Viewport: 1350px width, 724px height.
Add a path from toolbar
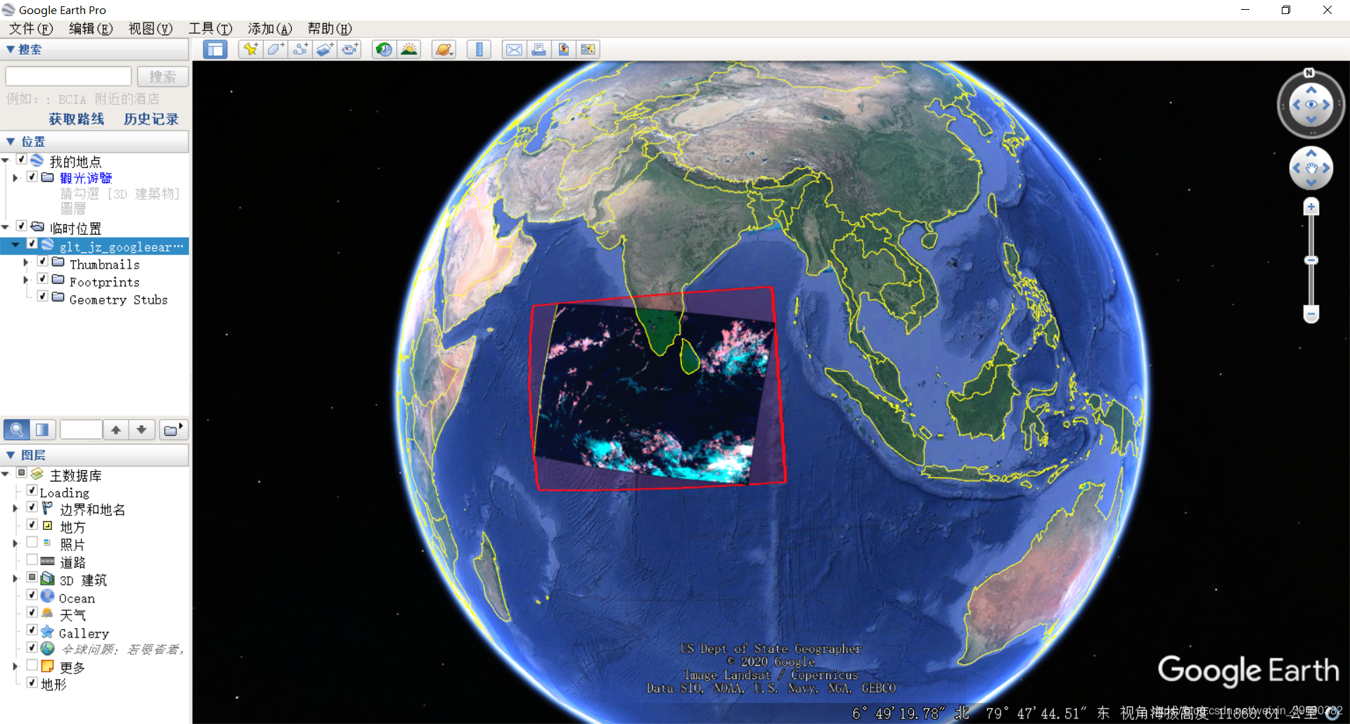300,49
